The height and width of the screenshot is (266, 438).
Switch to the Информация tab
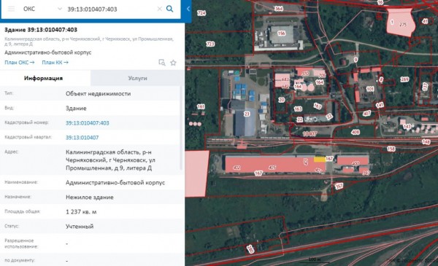pos(43,78)
